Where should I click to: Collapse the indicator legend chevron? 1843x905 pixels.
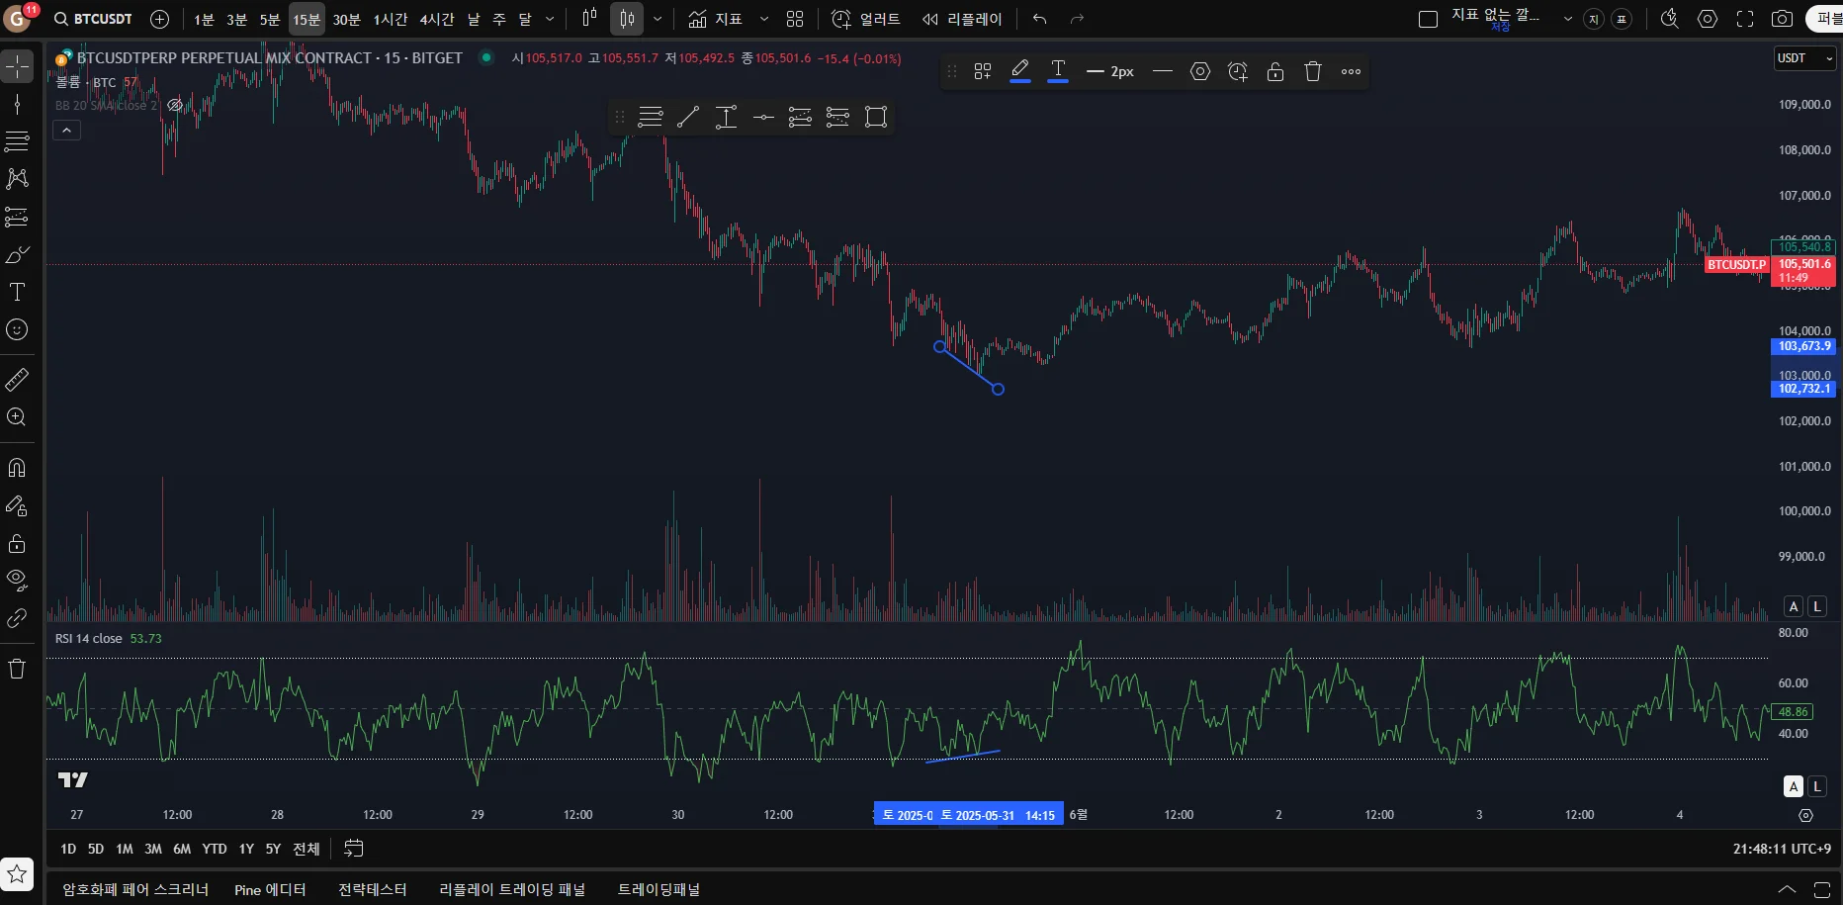tap(66, 131)
